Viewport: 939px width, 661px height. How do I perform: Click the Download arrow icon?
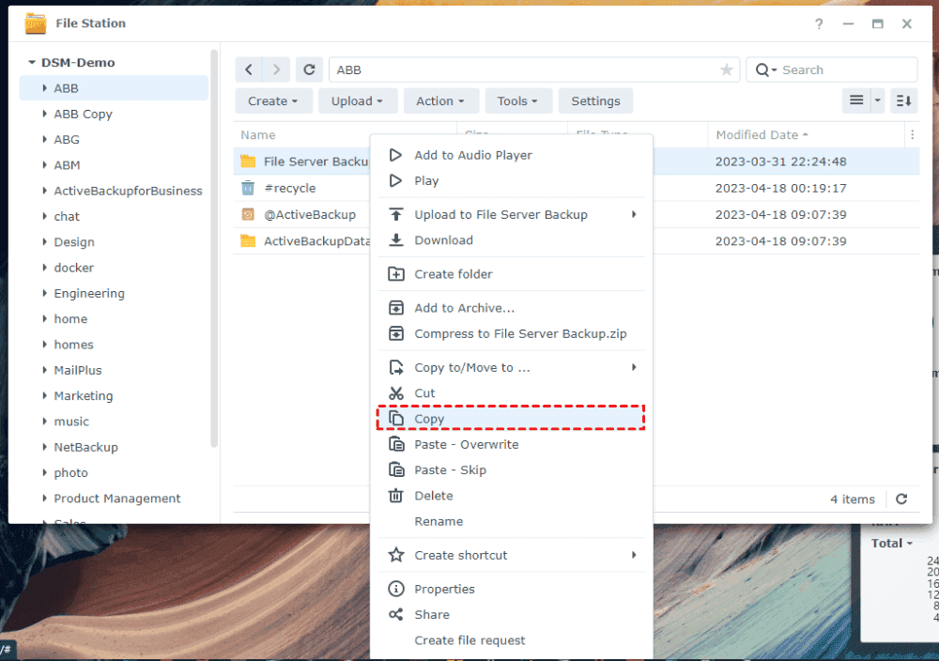pyautogui.click(x=396, y=240)
